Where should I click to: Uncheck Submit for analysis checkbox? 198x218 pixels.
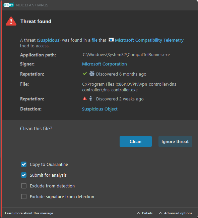click(x=24, y=175)
